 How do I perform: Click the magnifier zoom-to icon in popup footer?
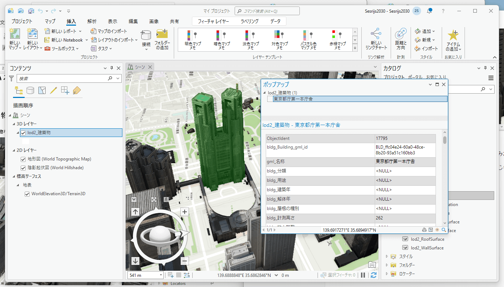[x=444, y=230]
